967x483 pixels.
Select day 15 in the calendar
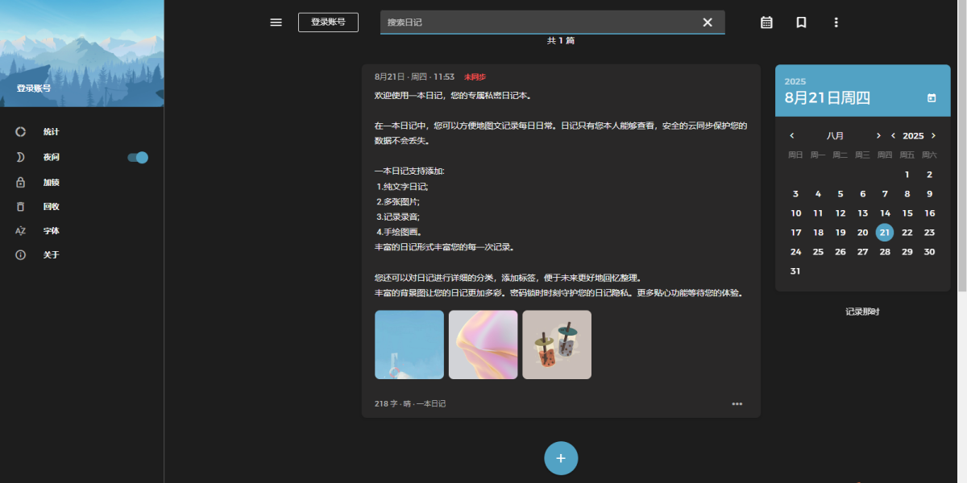coord(907,213)
